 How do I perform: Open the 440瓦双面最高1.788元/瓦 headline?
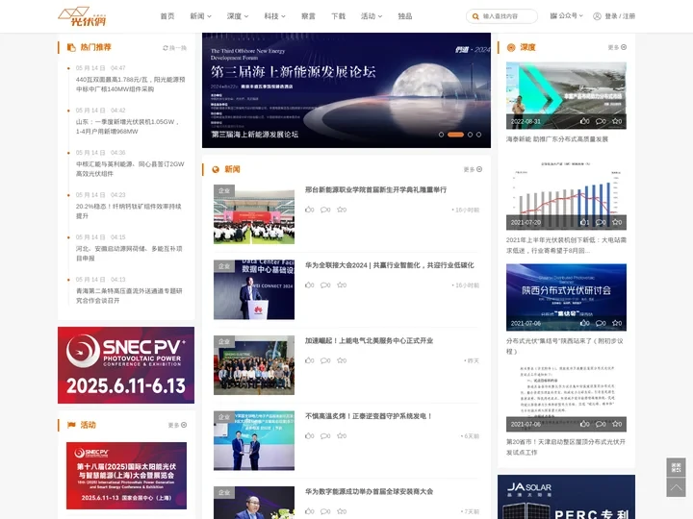coord(130,85)
